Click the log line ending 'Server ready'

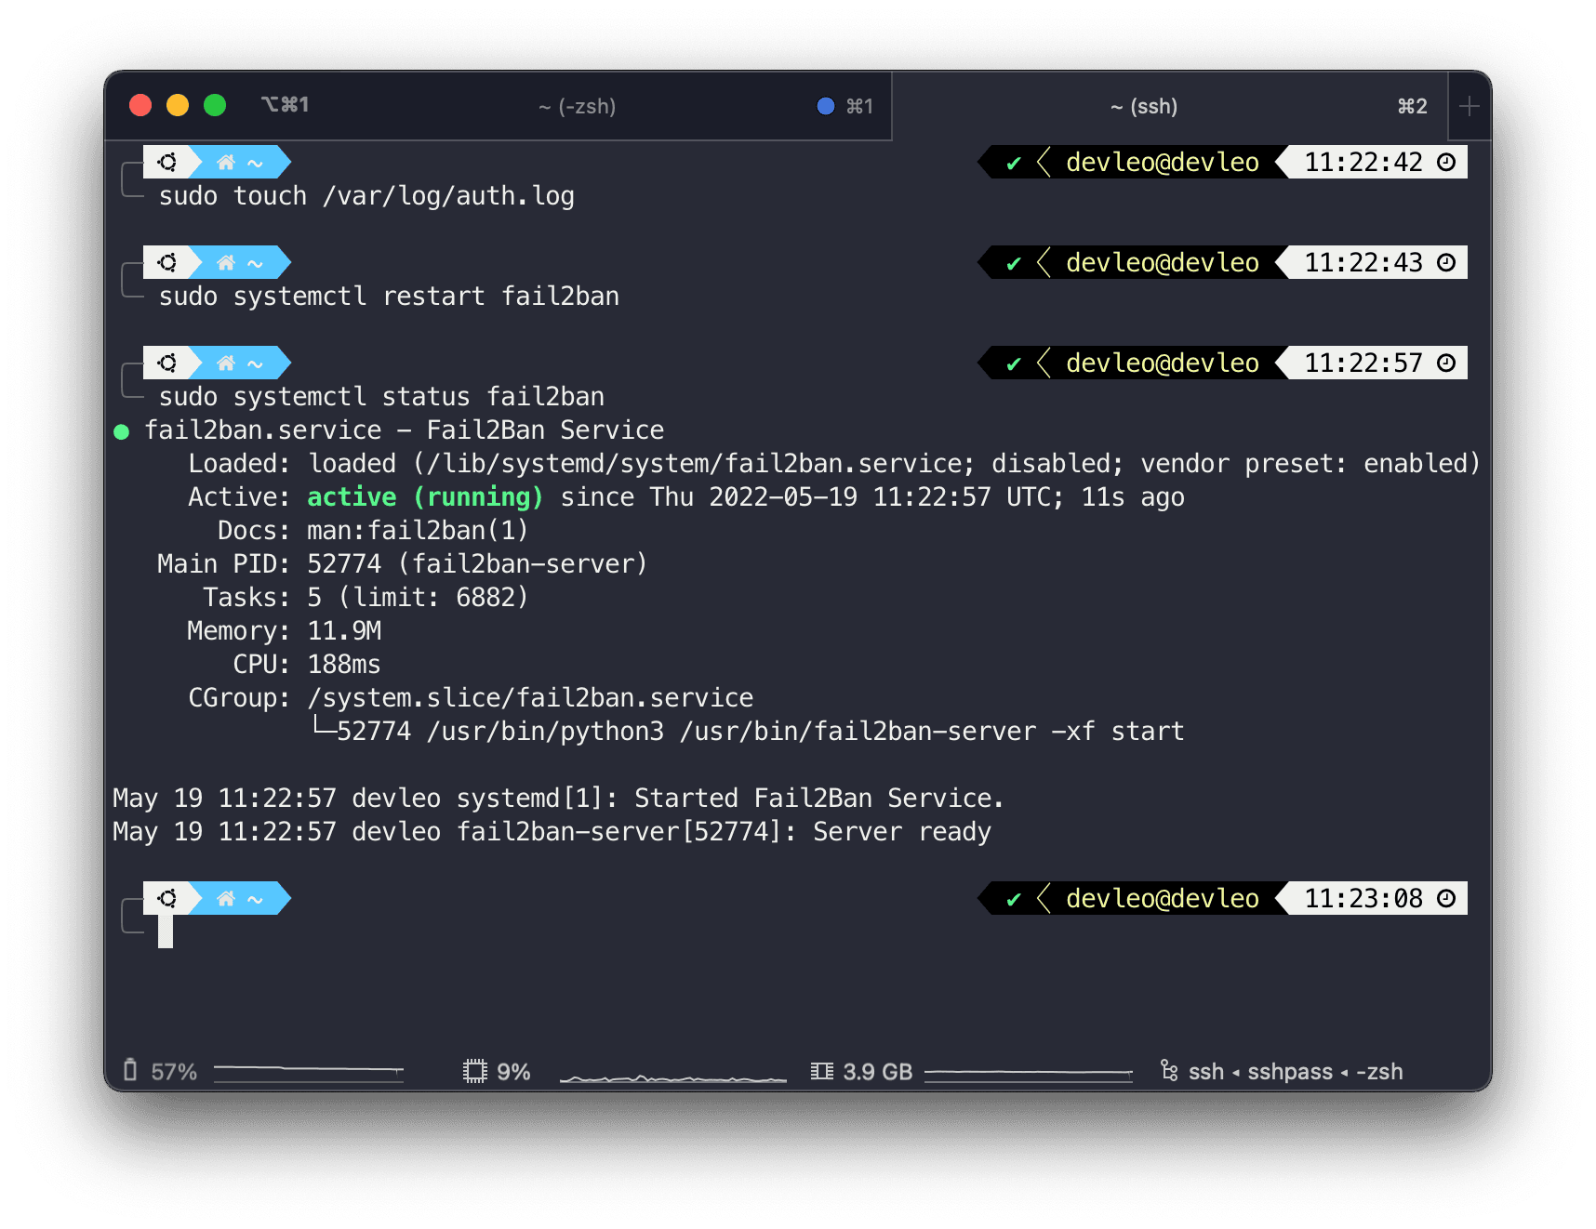pos(552,832)
